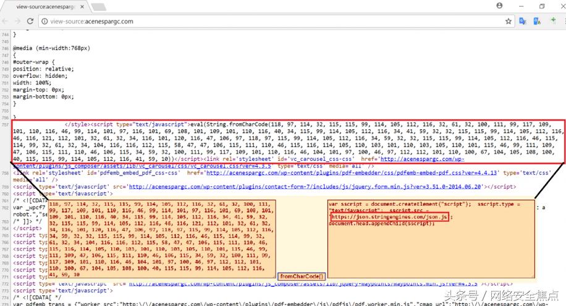
Task: Reload the view-source page
Action: pyautogui.click(x=30, y=21)
